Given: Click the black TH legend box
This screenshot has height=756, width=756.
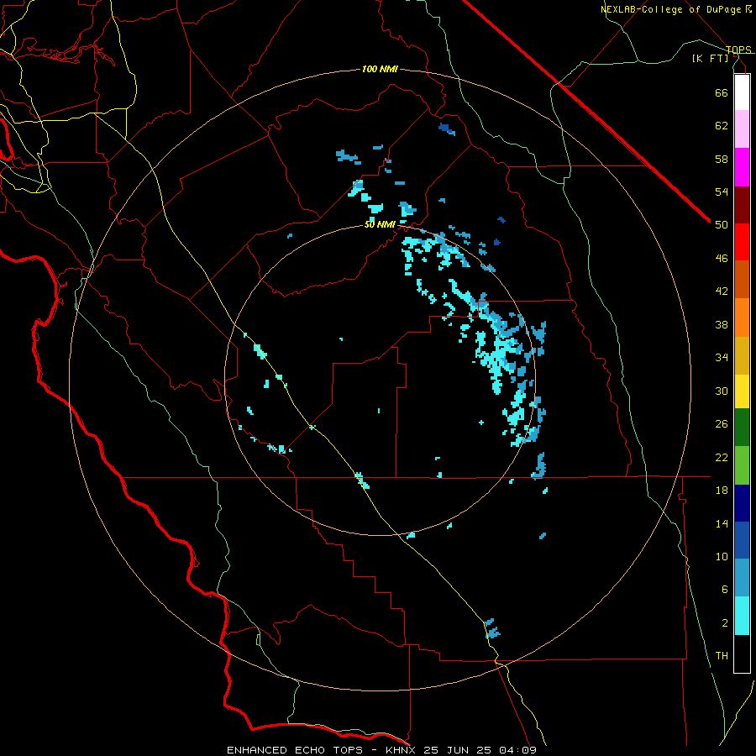Looking at the screenshot, I should click(742, 654).
